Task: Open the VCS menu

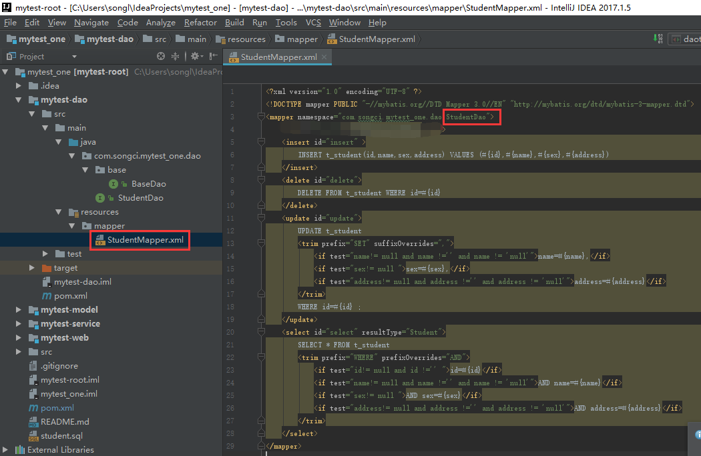Action: (313, 22)
